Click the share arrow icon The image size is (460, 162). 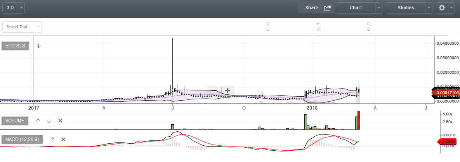[x=327, y=8]
